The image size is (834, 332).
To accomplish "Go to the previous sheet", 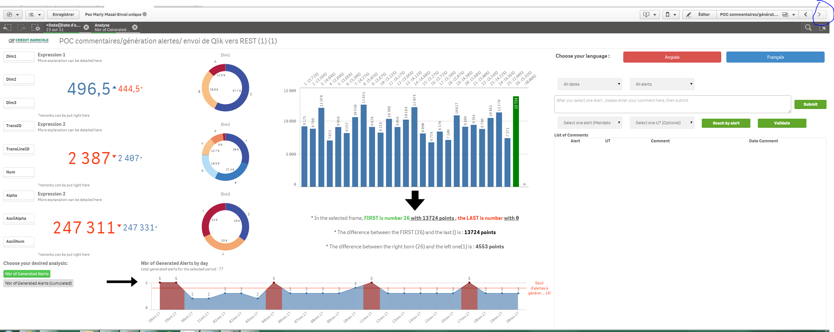I will pos(805,15).
